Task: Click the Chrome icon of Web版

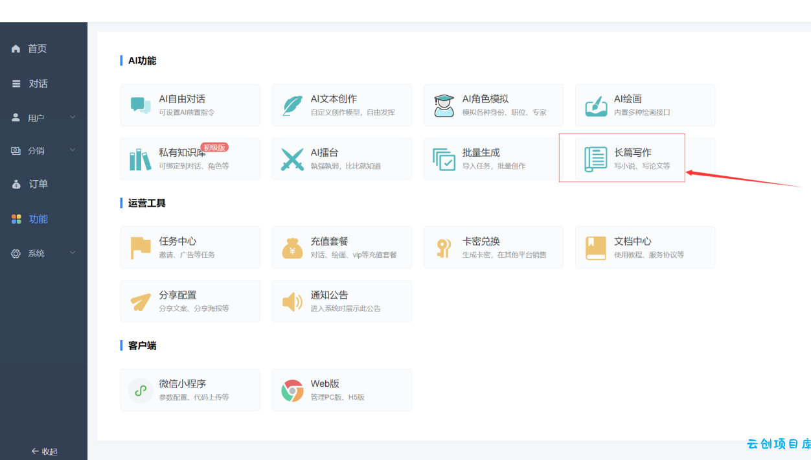Action: tap(292, 390)
